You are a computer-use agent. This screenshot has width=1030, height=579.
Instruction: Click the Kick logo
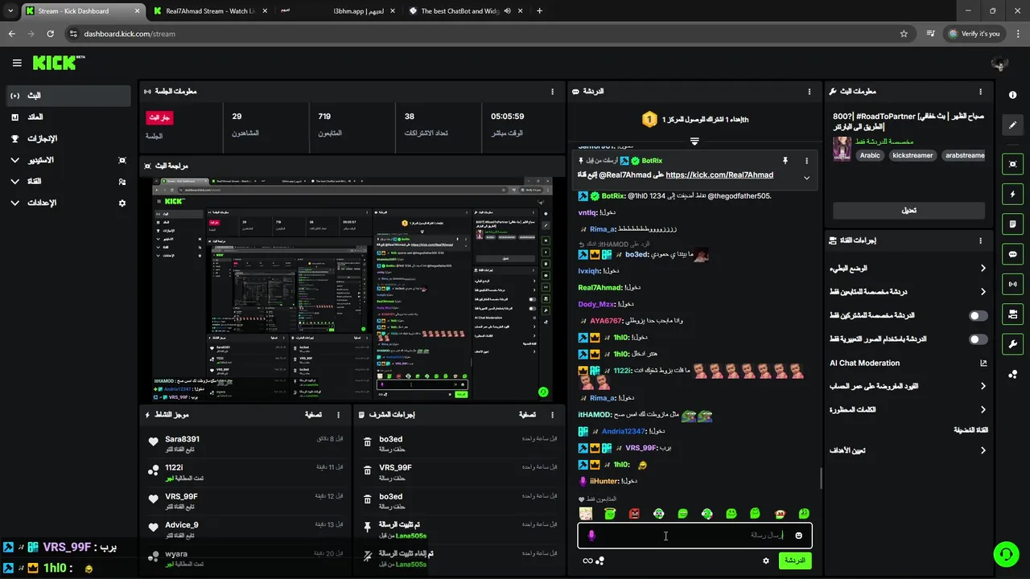click(x=59, y=63)
